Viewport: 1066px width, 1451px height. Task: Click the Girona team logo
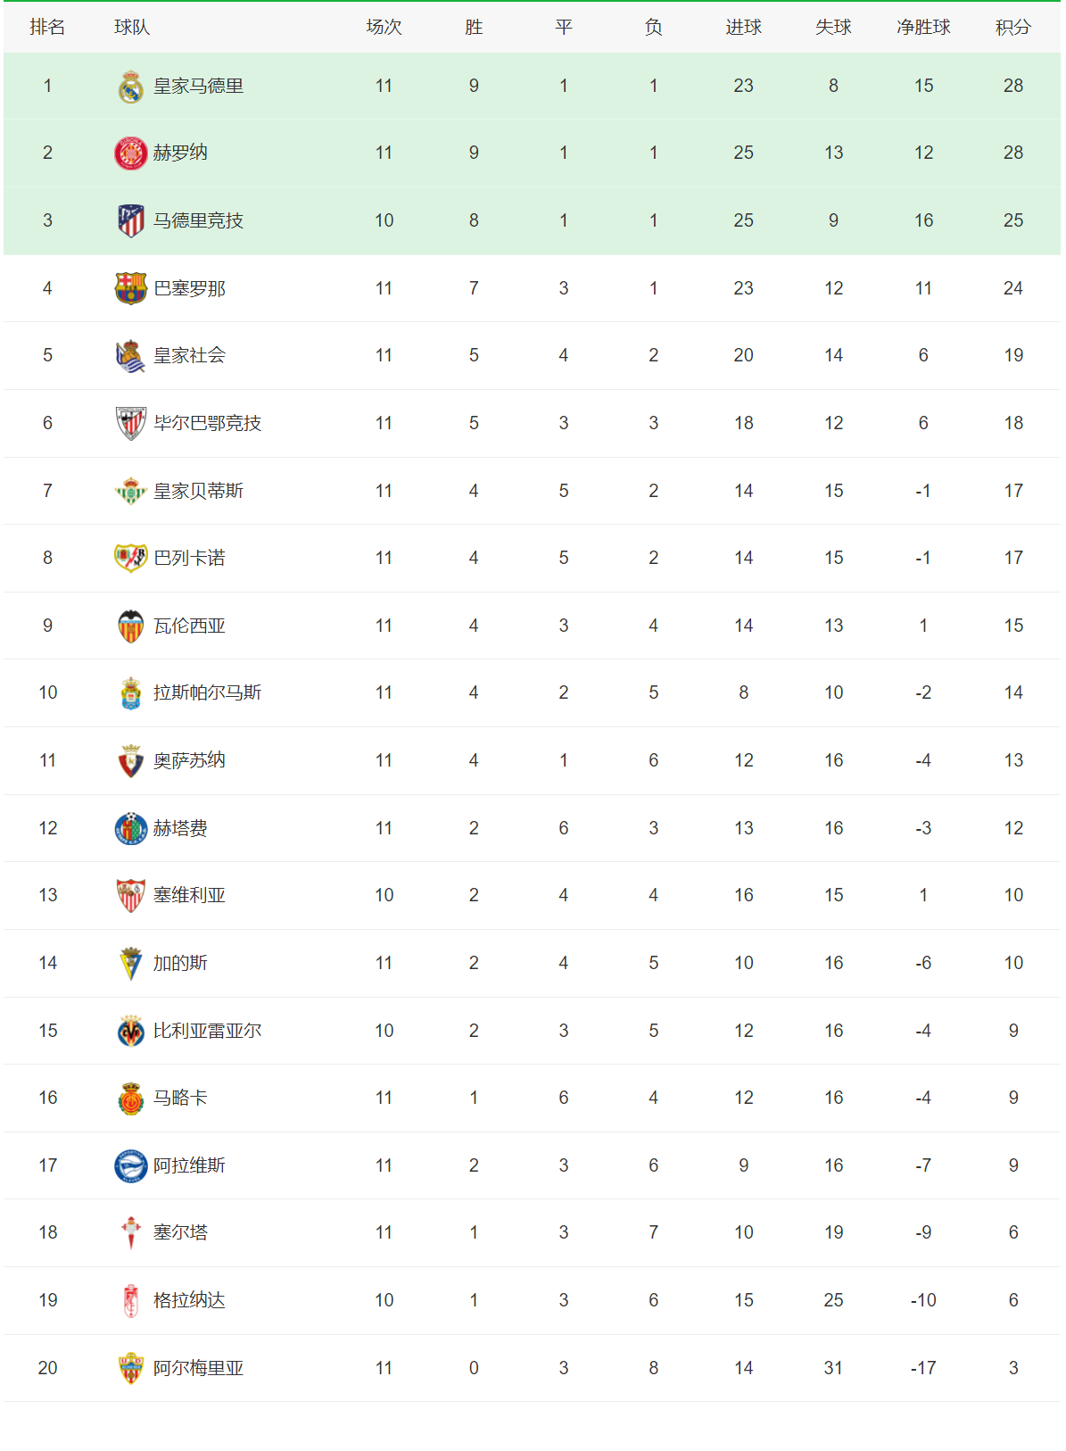[131, 153]
